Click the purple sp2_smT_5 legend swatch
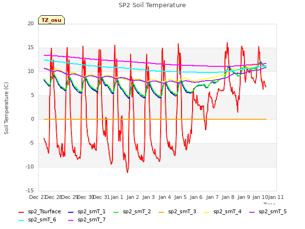Screen dimensions: 305x229 pos(252,212)
